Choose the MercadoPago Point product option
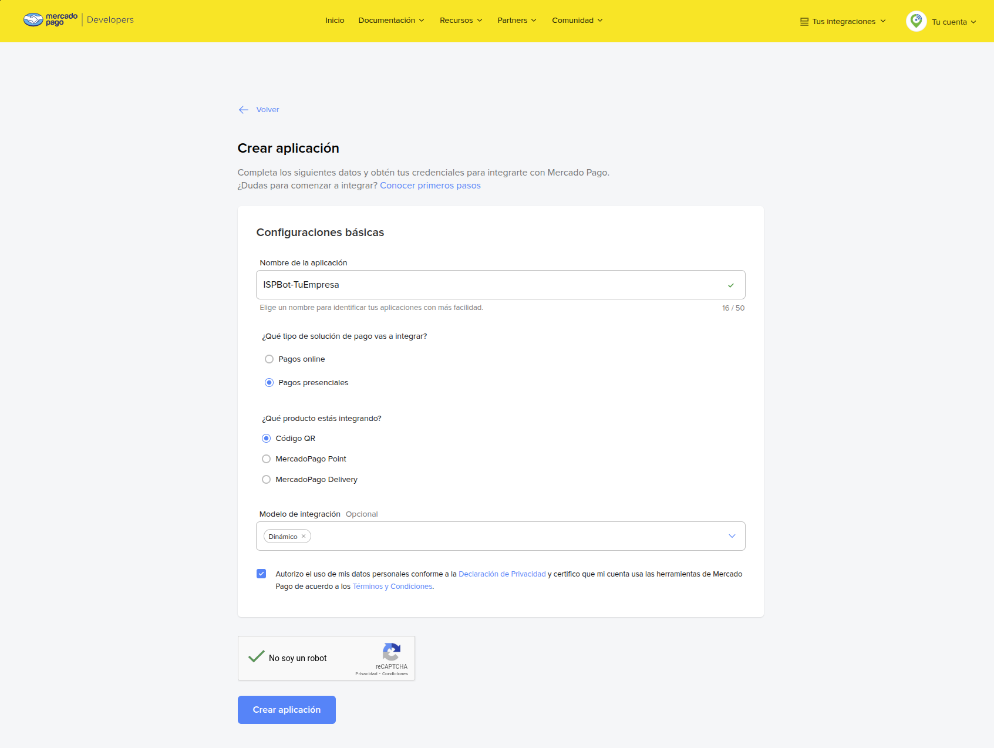 coord(266,459)
